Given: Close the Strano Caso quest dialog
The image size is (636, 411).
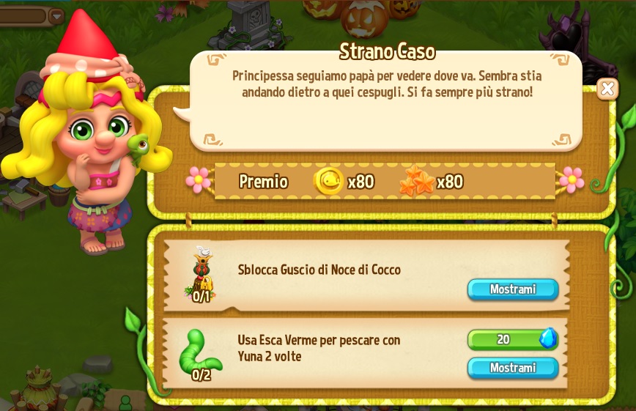Looking at the screenshot, I should point(607,89).
